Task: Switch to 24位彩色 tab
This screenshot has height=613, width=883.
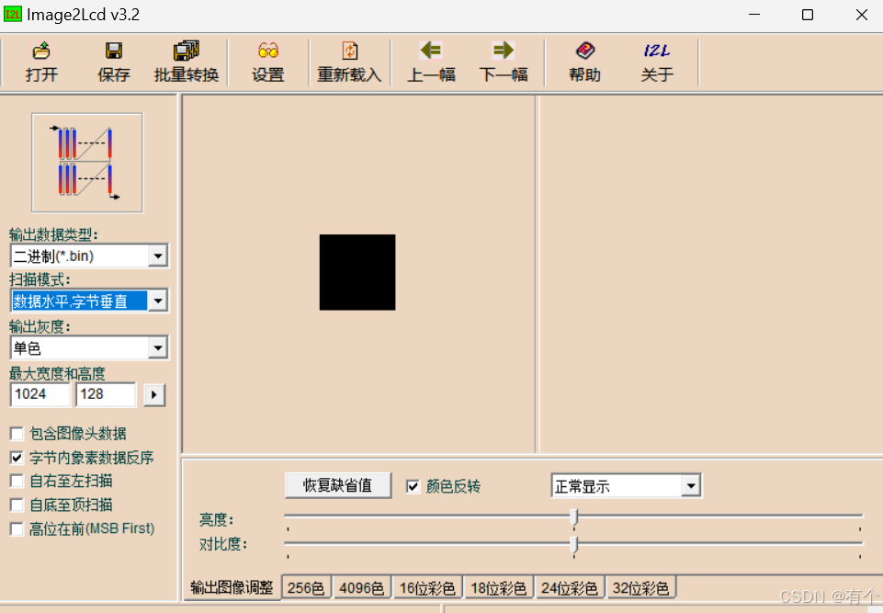Action: point(570,588)
